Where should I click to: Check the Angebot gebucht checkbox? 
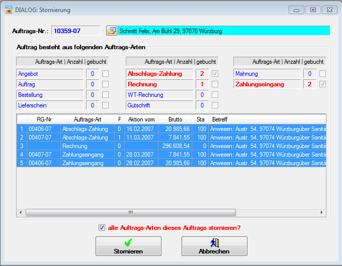[x=106, y=74]
